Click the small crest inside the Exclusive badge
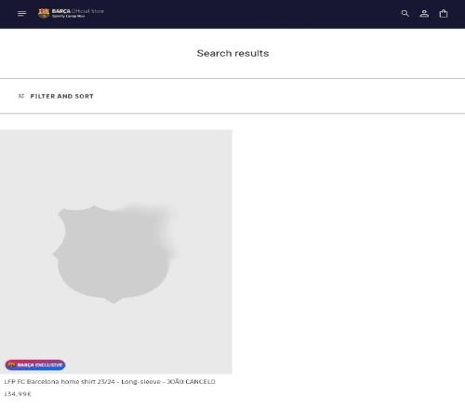This screenshot has height=409, width=465. click(12, 364)
